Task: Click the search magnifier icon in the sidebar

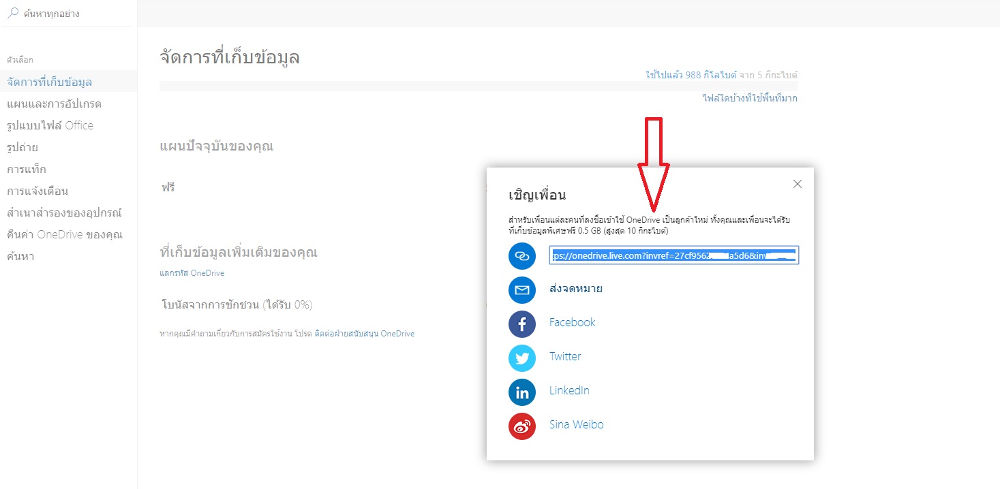Action: click(x=14, y=13)
